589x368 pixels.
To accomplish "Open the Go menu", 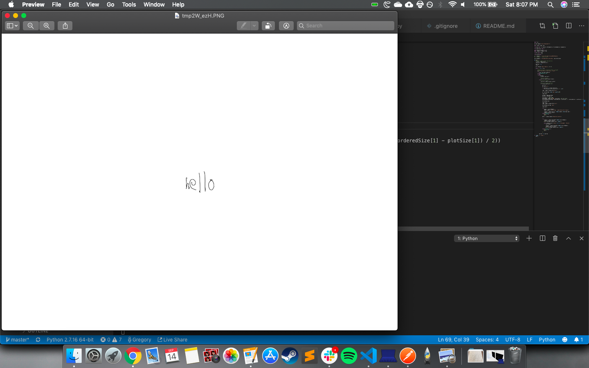I will tap(110, 4).
